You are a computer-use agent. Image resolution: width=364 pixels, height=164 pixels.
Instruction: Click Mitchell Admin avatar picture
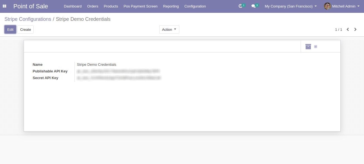point(327,6)
